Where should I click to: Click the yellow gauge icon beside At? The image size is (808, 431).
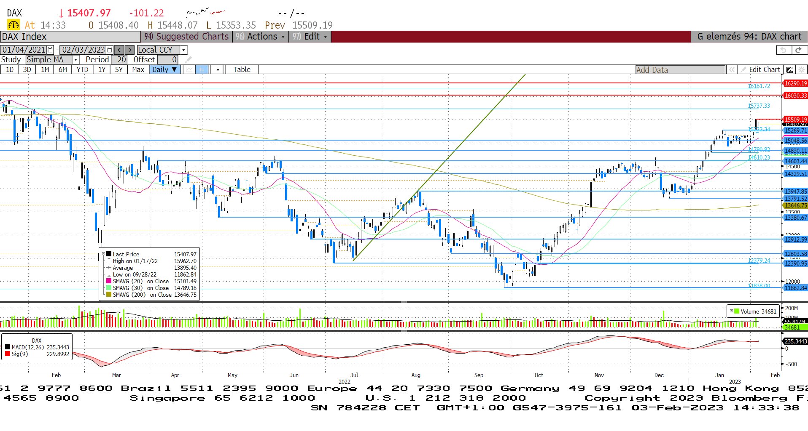point(13,25)
